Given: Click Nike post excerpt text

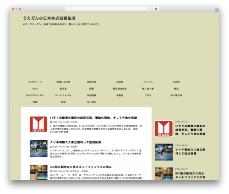Looking at the screenshot, I should (x=96, y=154).
